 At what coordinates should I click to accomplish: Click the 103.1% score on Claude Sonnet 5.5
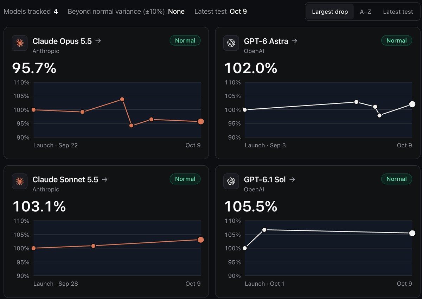tap(39, 206)
